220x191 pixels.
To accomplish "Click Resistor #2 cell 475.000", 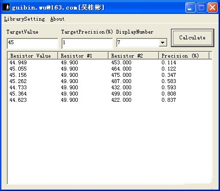I will coord(121,75).
